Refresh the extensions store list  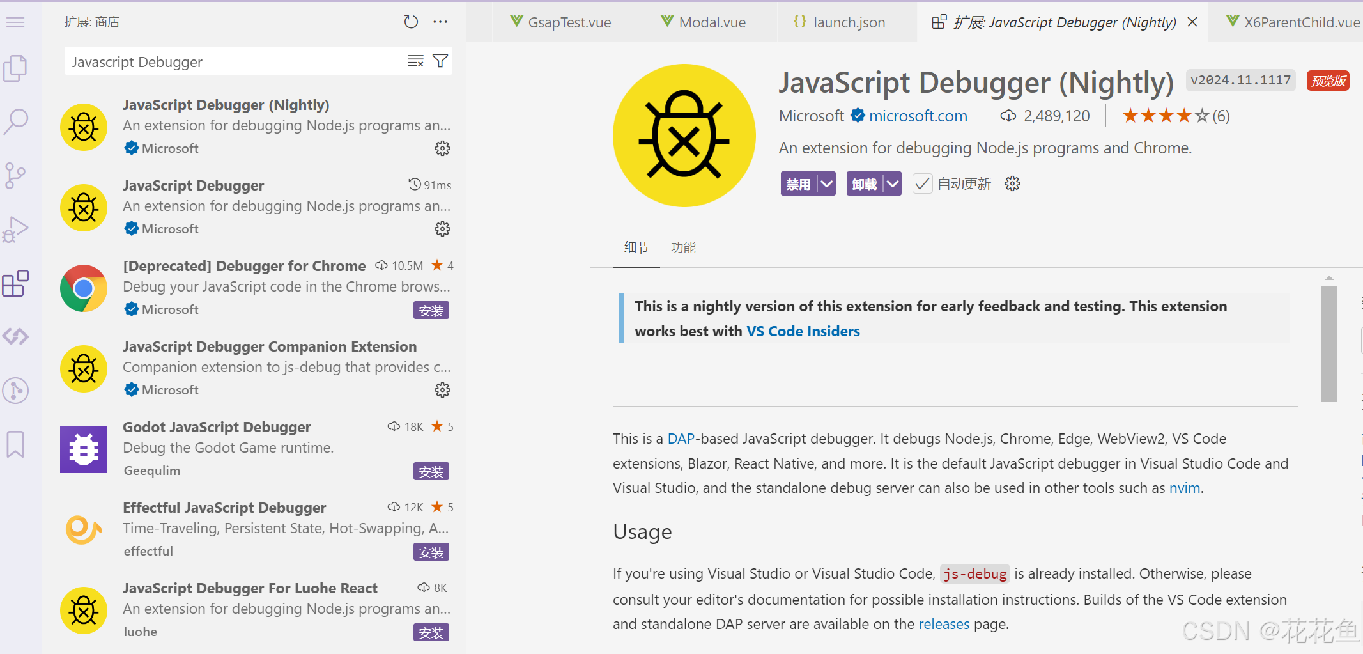pyautogui.click(x=411, y=22)
